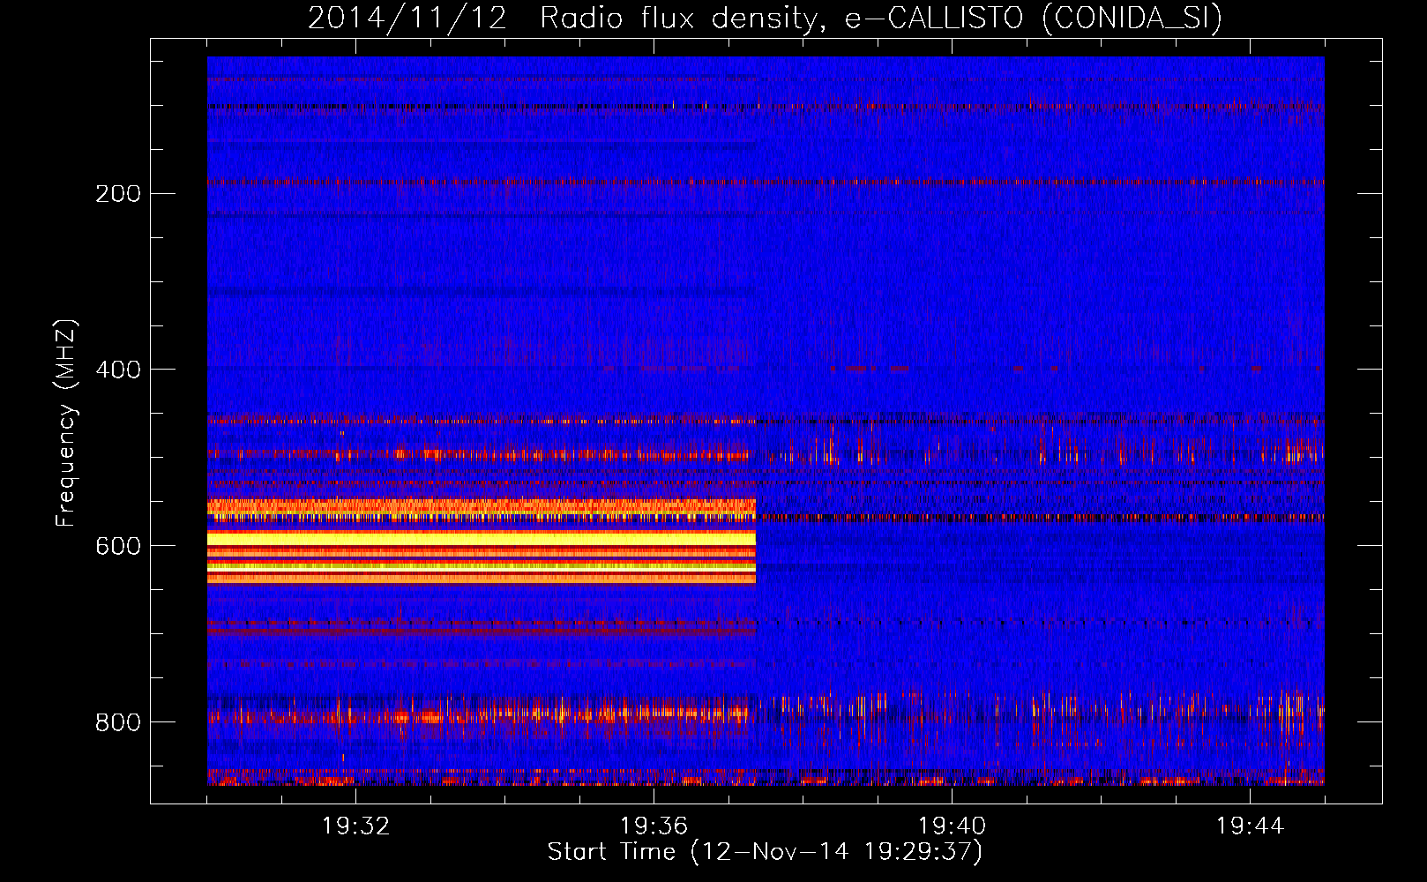Click the 19:36 time tick label

654,826
